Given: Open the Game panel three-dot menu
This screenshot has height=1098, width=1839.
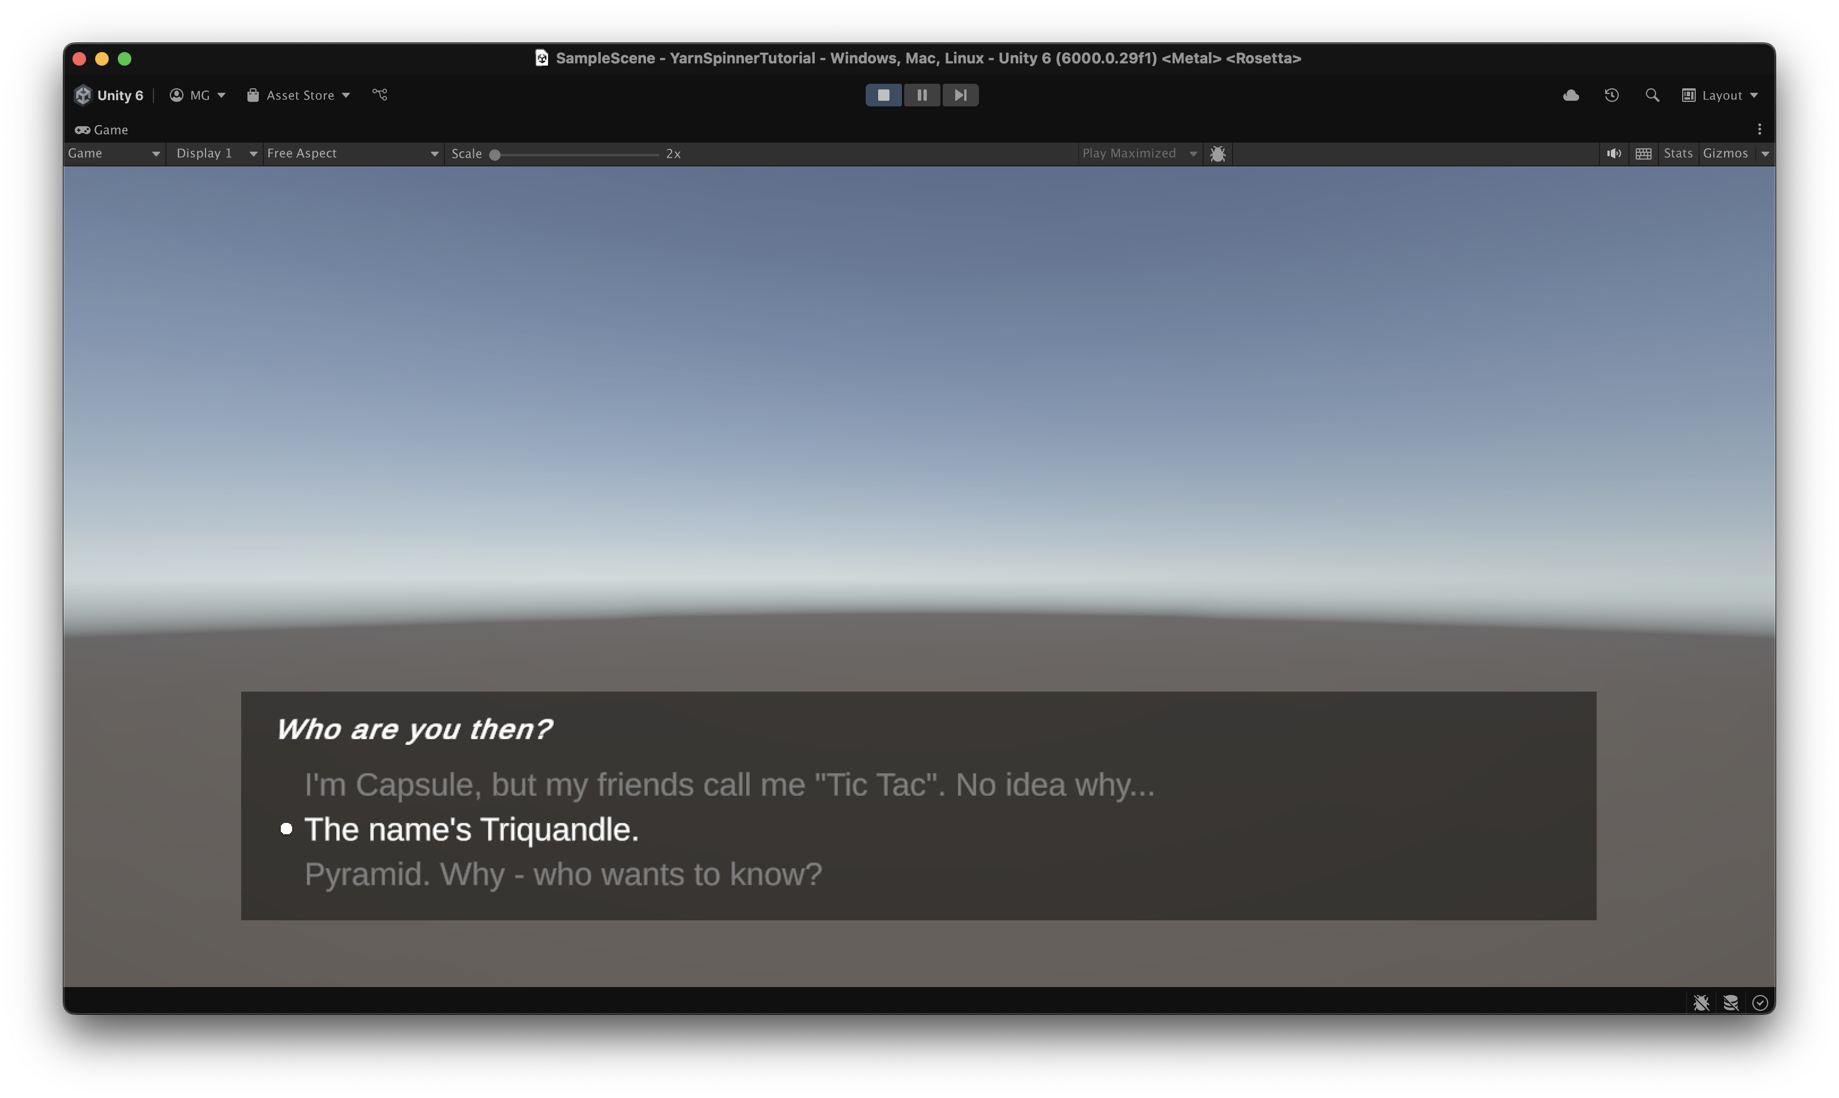Looking at the screenshot, I should coord(1760,130).
